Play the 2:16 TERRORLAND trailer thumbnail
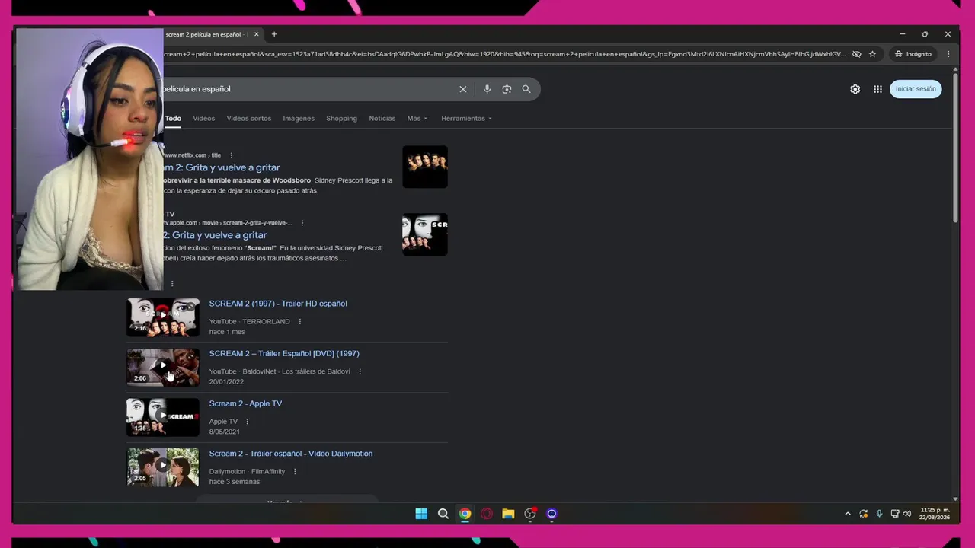Image resolution: width=975 pixels, height=548 pixels. pos(163,317)
